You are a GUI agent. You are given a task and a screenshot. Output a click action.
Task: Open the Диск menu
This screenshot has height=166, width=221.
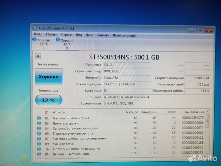click(89, 35)
